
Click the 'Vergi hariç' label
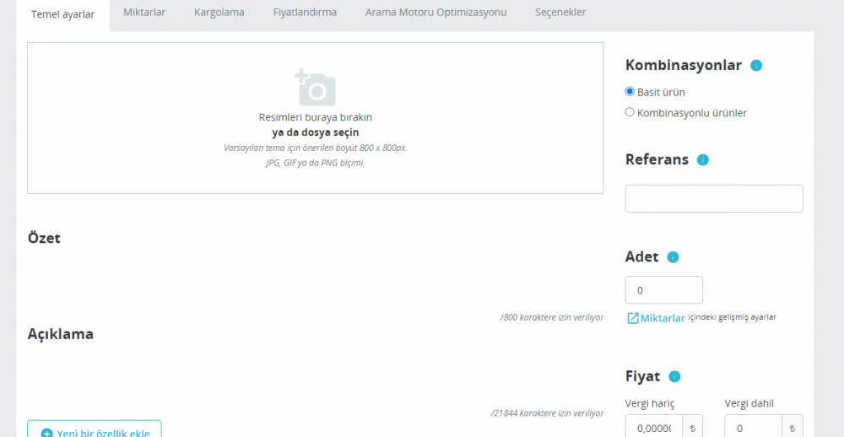pyautogui.click(x=650, y=403)
